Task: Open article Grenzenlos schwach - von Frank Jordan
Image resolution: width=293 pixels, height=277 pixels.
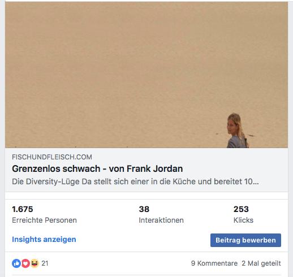Action: 97,168
